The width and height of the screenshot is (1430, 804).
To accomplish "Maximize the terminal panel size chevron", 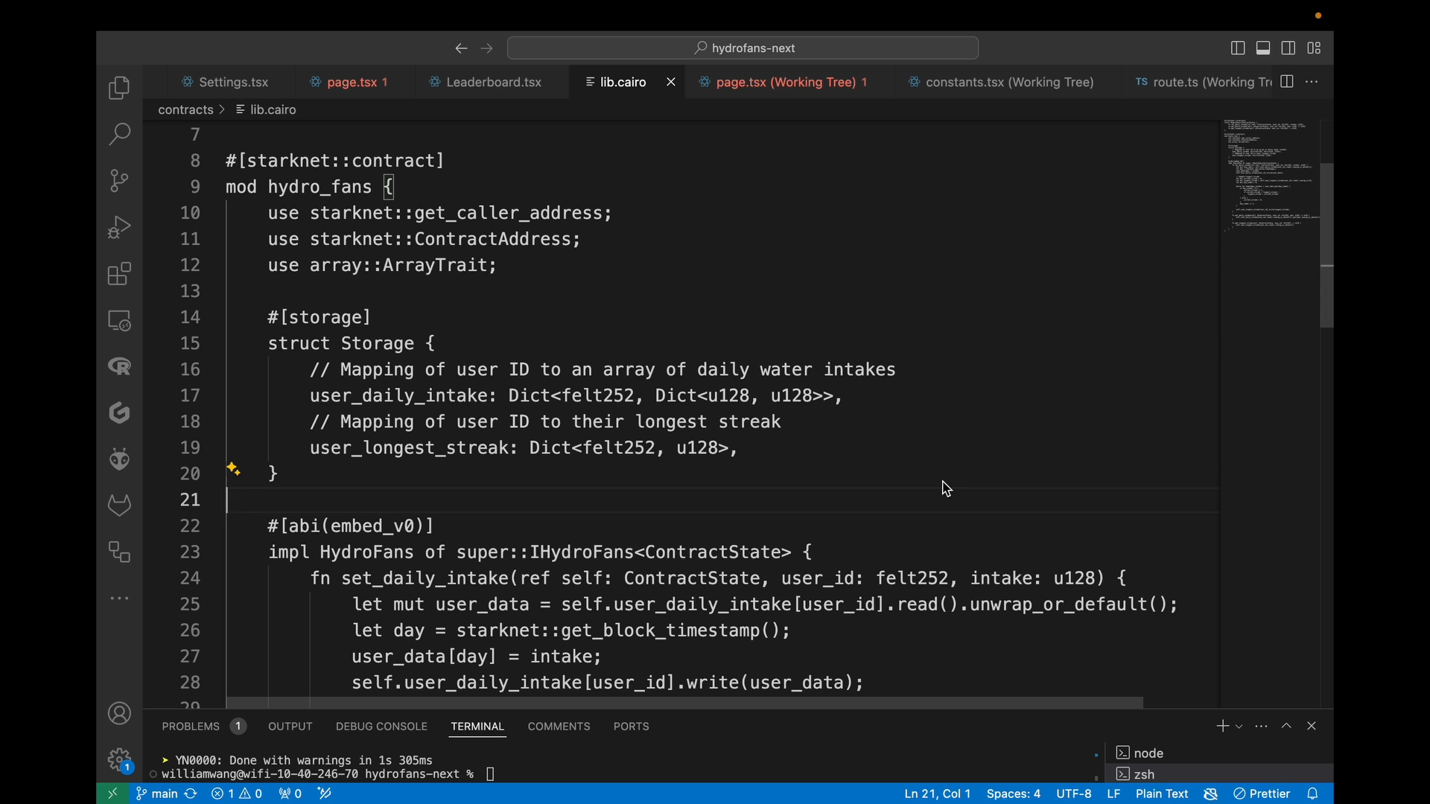I will [x=1286, y=727].
